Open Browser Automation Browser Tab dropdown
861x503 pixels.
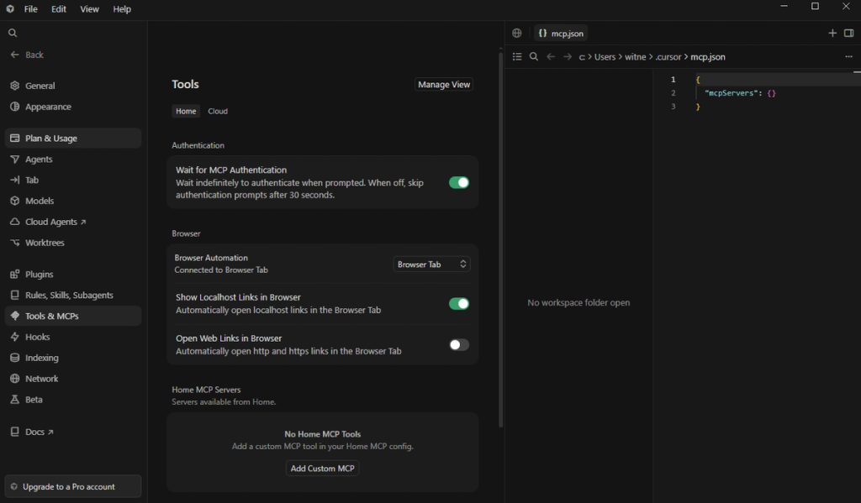click(431, 265)
